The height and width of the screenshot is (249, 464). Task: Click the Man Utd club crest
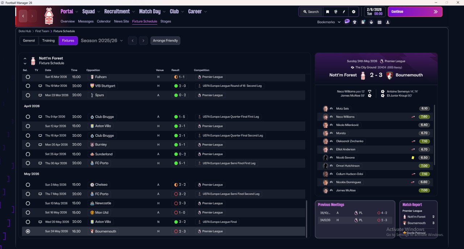pos(92,212)
